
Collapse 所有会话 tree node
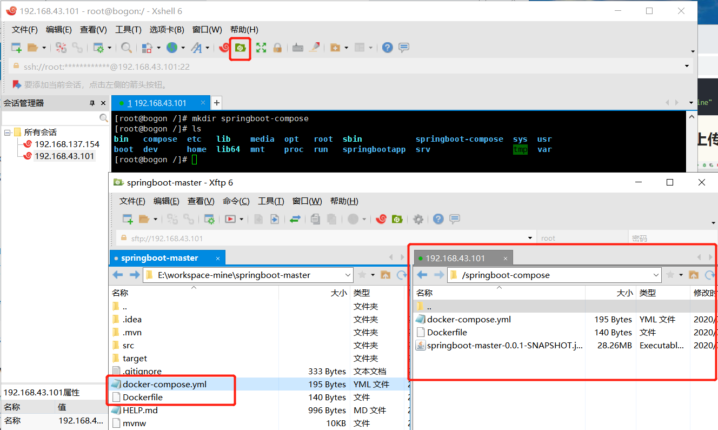click(x=7, y=133)
